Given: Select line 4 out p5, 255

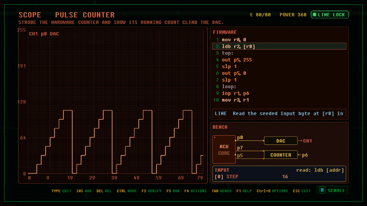Looking at the screenshot, I should coord(279,60).
